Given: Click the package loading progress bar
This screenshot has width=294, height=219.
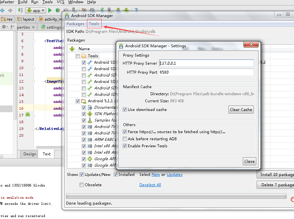Looking at the screenshot, I should point(176,196).
